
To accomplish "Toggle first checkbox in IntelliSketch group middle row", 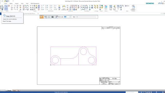I will pyautogui.click(x=42, y=8).
